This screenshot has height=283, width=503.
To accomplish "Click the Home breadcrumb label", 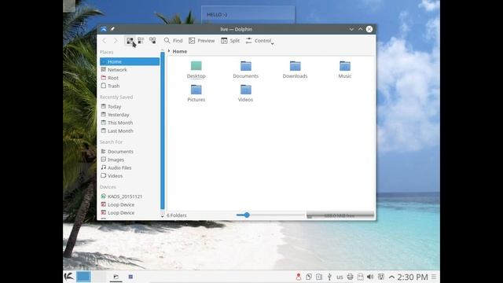I will tap(180, 51).
